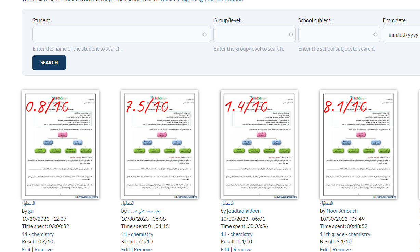This screenshot has height=252, width=420.
Task: Open worksheet thumbnail scored 8.1/10
Action: 358,145
